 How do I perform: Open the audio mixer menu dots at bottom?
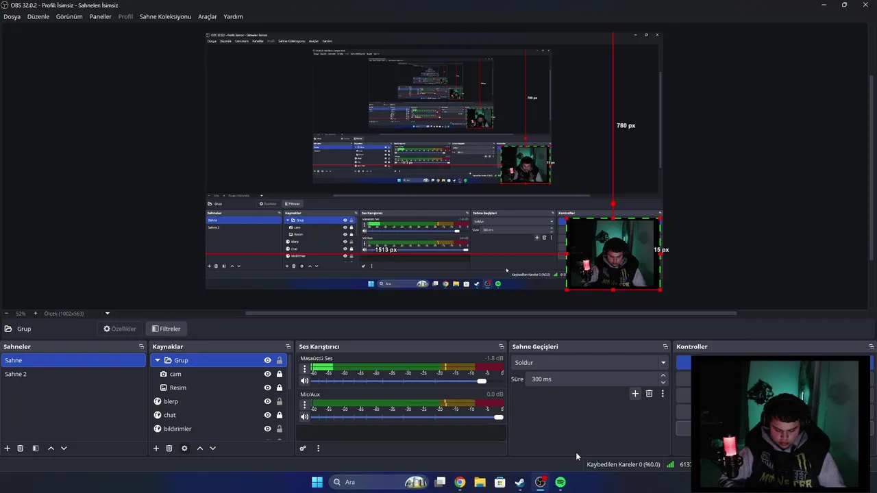pyautogui.click(x=318, y=448)
